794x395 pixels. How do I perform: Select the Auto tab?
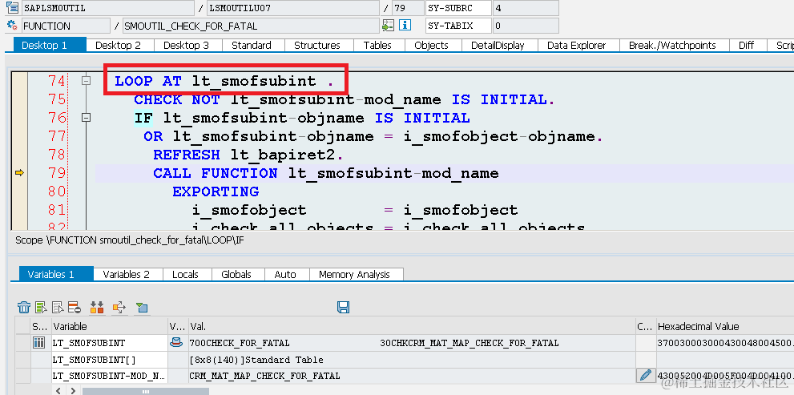(285, 274)
